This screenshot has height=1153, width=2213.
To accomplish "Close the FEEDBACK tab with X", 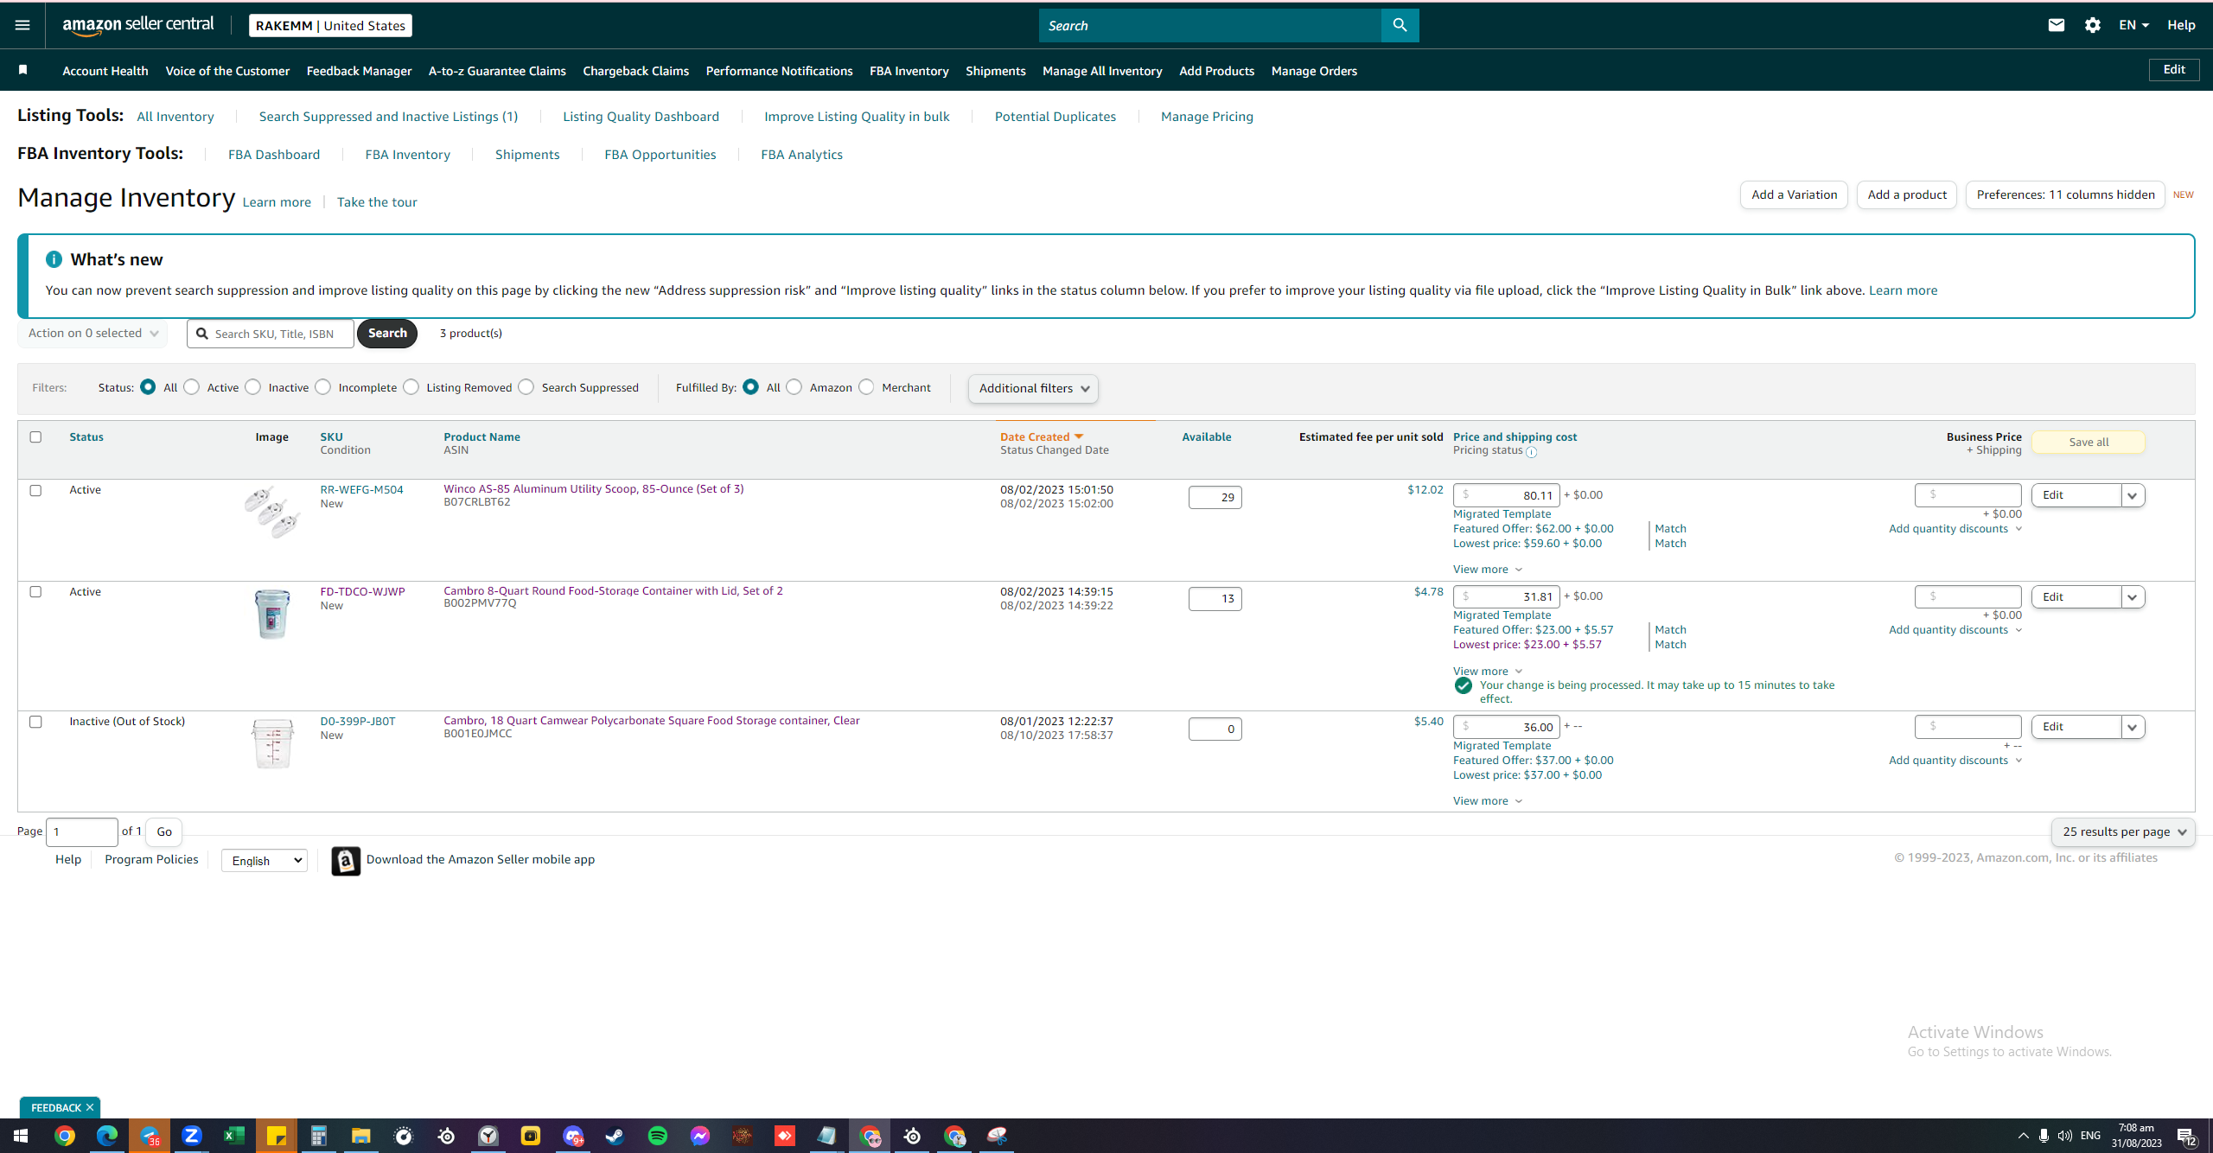I will coord(90,1107).
